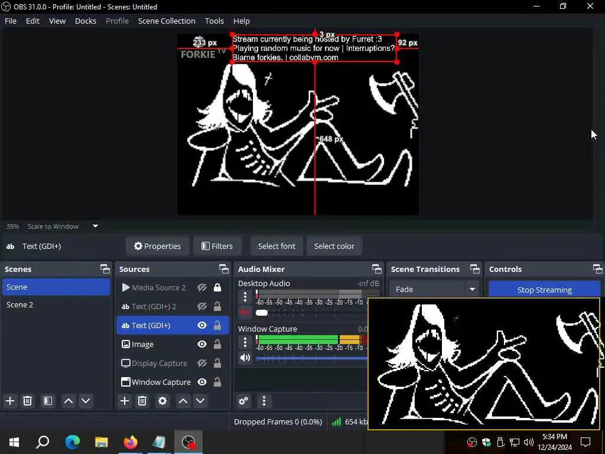
Task: Select Display Capture source row
Action: pos(173,363)
